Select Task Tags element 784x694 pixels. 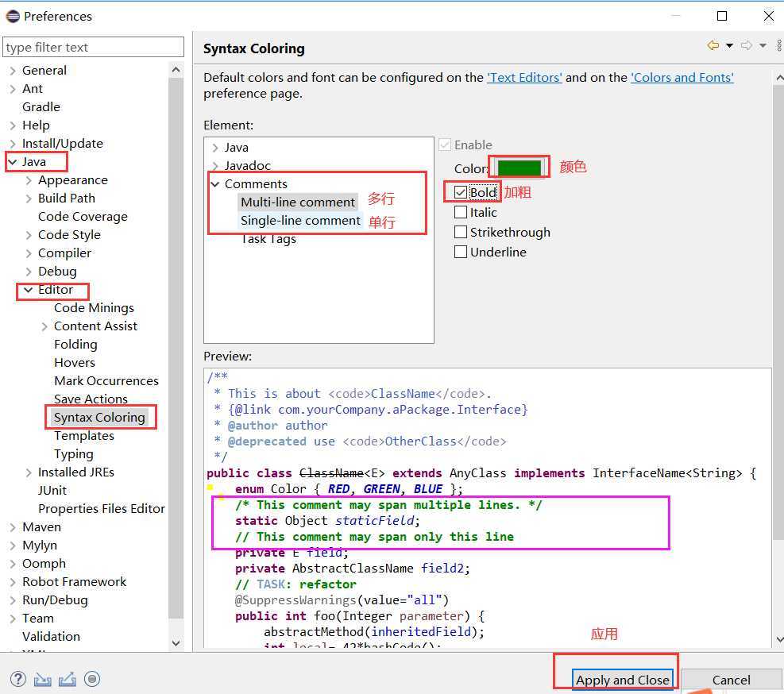268,239
